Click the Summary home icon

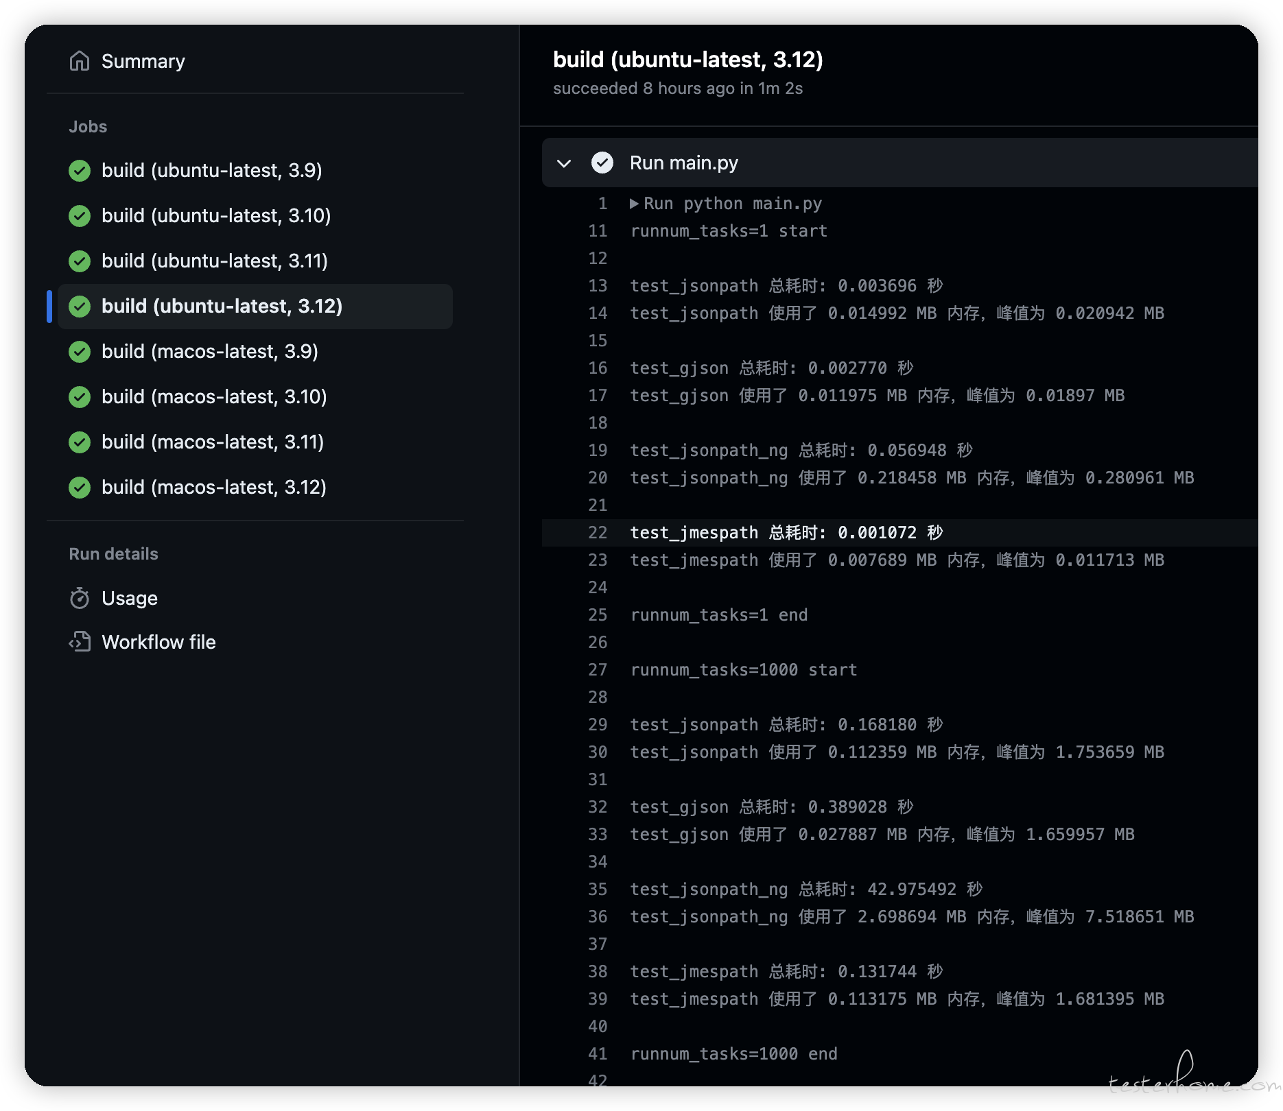click(80, 61)
